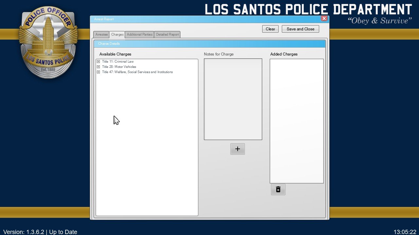The image size is (419, 235).
Task: Click the Version 1.3.6.2 status text
Action: pos(40,232)
